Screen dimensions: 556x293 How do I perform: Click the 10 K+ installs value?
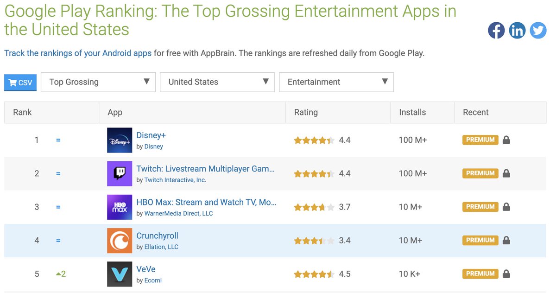click(x=410, y=274)
